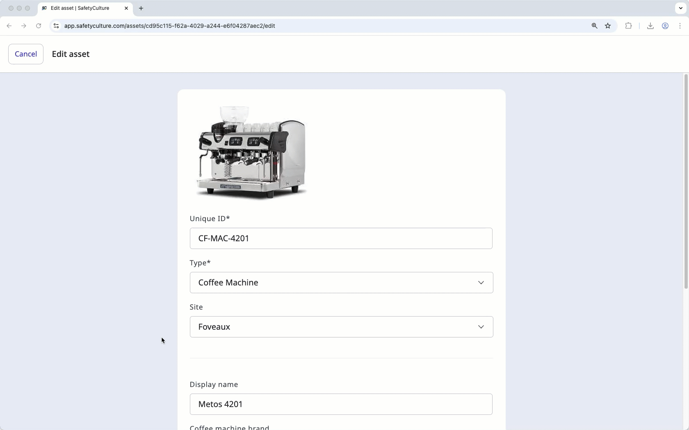Image resolution: width=689 pixels, height=430 pixels.
Task: Open site information icon in address bar
Action: (x=56, y=26)
